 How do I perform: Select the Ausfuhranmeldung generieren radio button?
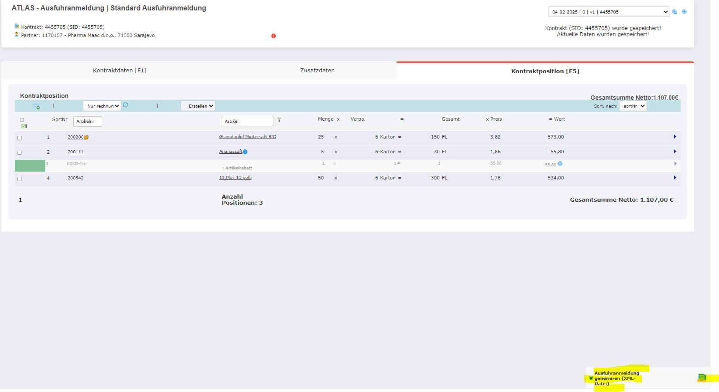click(x=591, y=378)
